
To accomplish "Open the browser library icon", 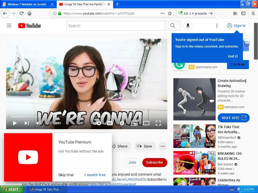I will point(235,13).
